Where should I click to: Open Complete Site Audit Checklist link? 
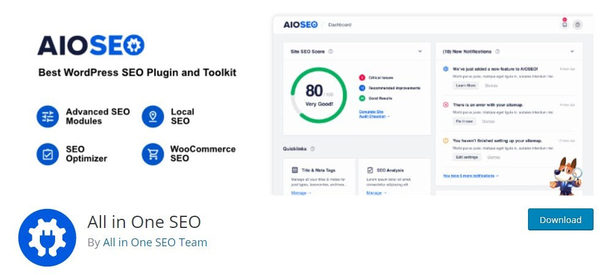[374, 114]
